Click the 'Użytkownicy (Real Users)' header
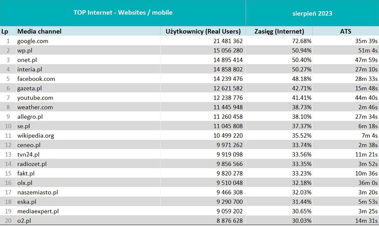Image resolution: width=379 pixels, height=226 pixels. point(203,31)
